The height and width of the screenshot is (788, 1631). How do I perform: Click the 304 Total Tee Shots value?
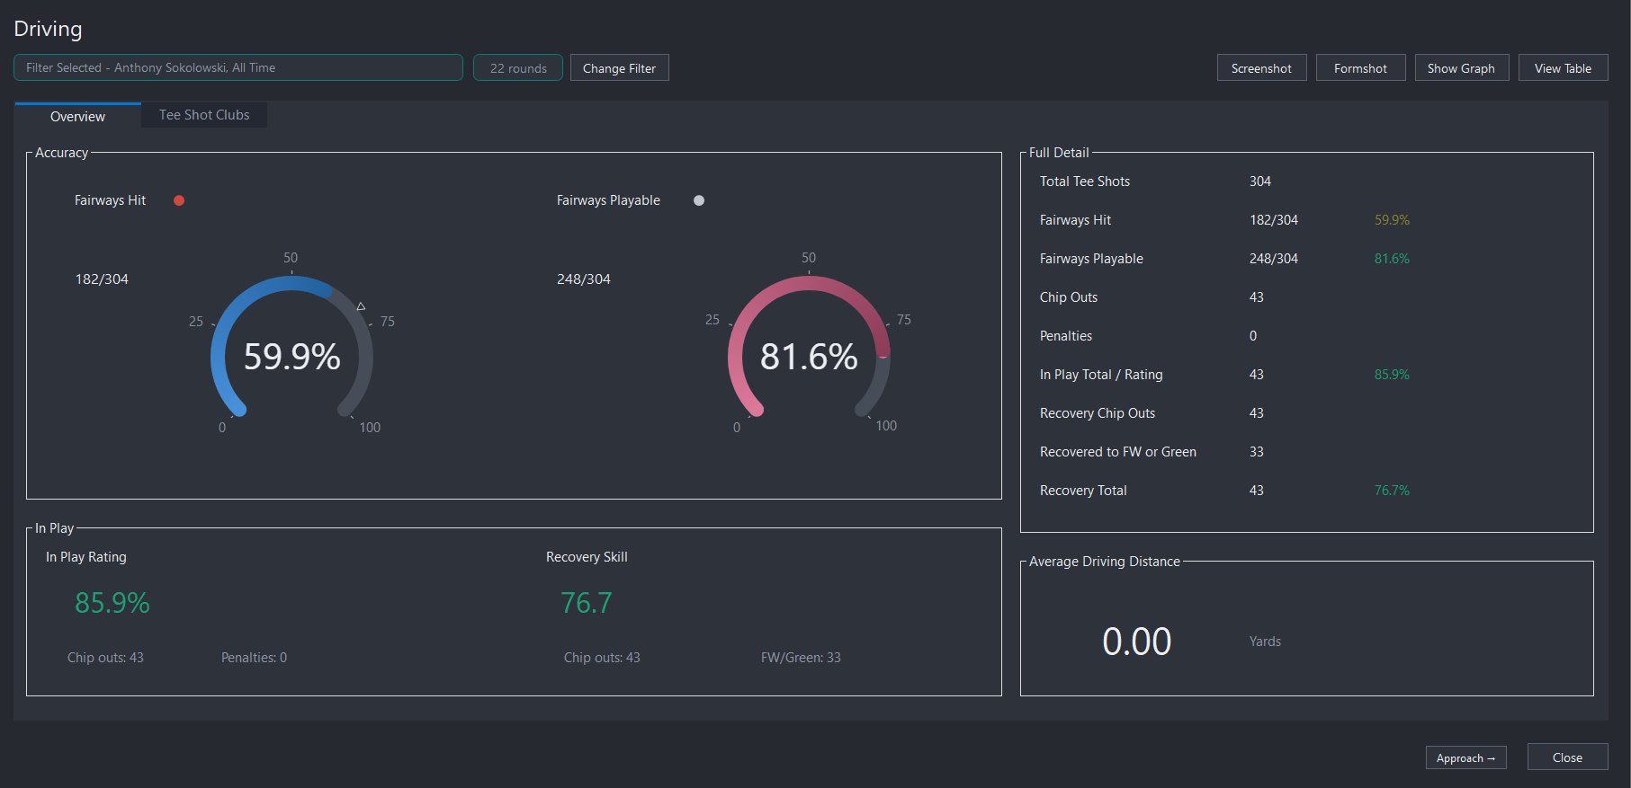[x=1260, y=182]
